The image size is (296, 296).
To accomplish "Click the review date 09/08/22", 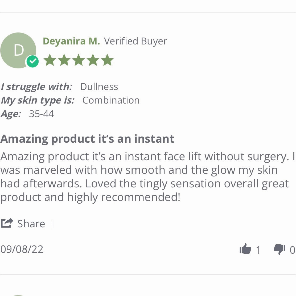I will (22, 249).
